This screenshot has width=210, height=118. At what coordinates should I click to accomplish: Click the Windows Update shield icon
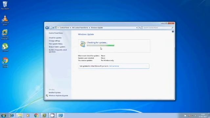tap(83, 44)
